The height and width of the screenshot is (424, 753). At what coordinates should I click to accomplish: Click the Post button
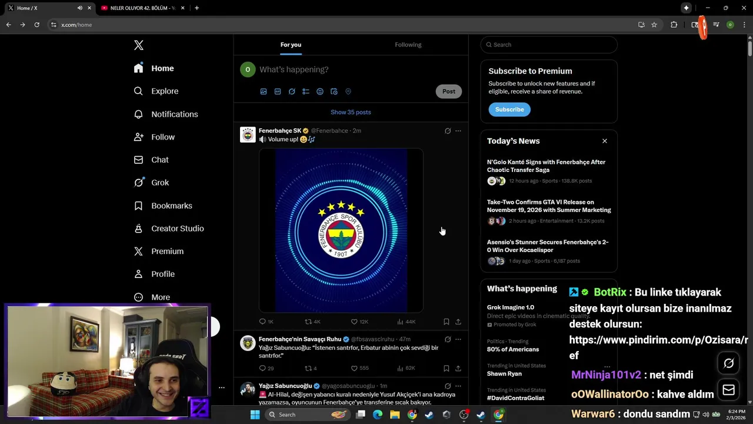(449, 91)
